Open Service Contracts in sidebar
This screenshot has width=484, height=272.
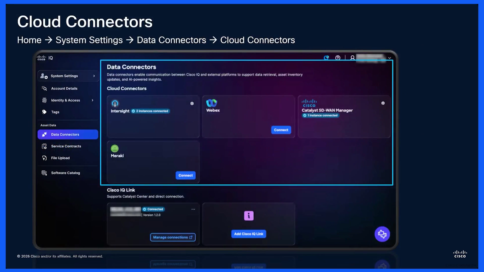66,146
